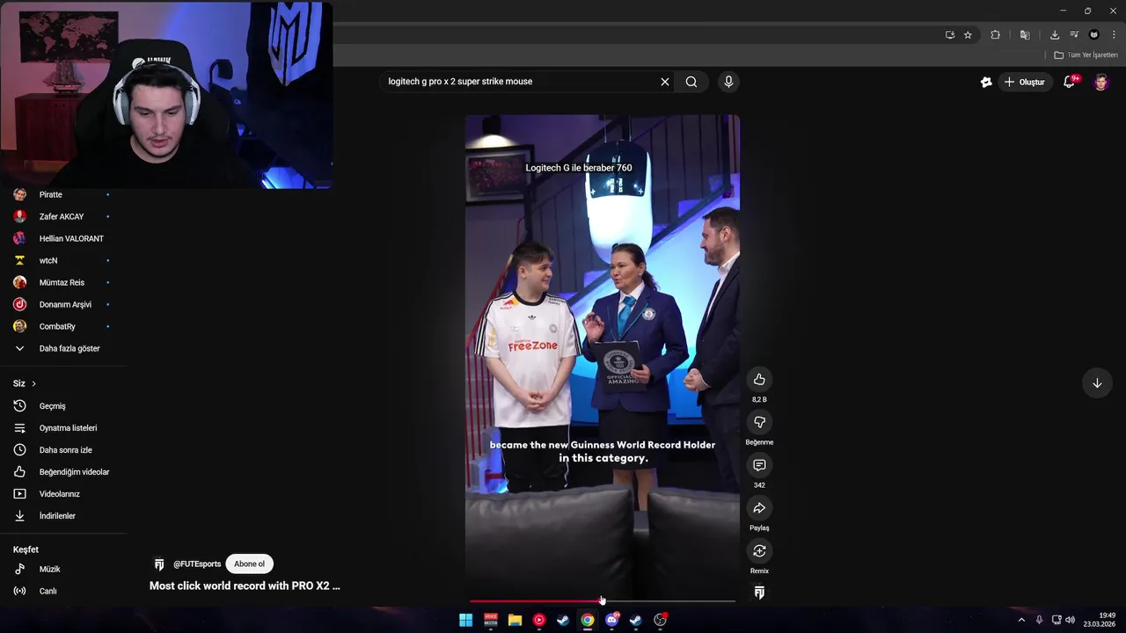1126x633 pixels.
Task: Open Chrome downloads icon
Action: pos(1055,35)
